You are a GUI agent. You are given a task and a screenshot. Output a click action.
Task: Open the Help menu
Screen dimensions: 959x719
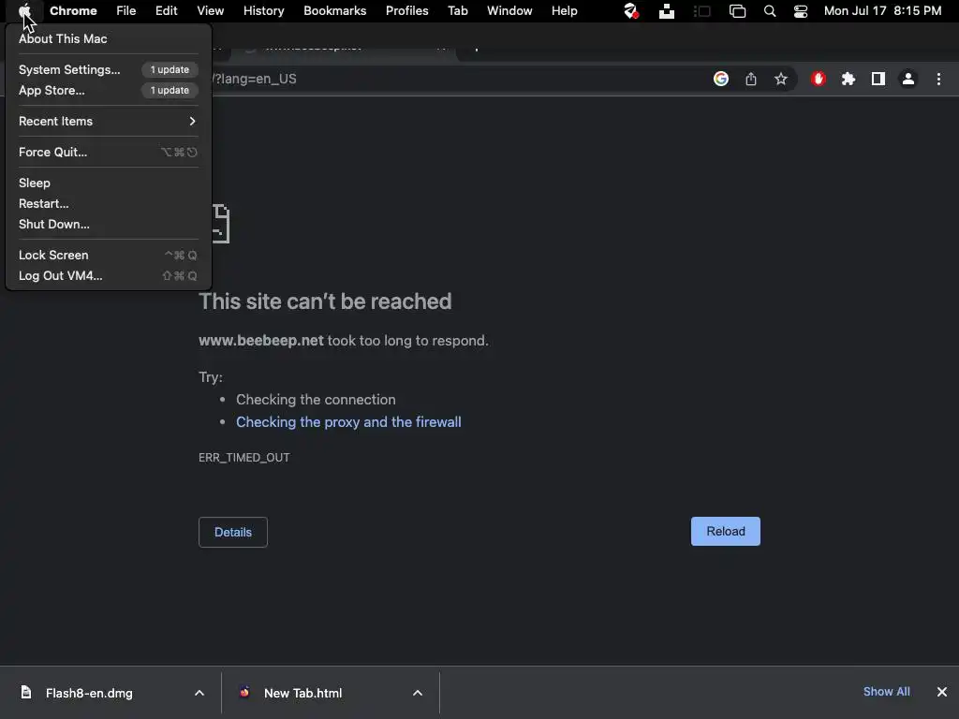tap(564, 10)
